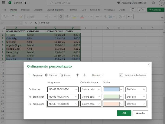
Task: Move sort level down arrow
Action: pos(84,75)
